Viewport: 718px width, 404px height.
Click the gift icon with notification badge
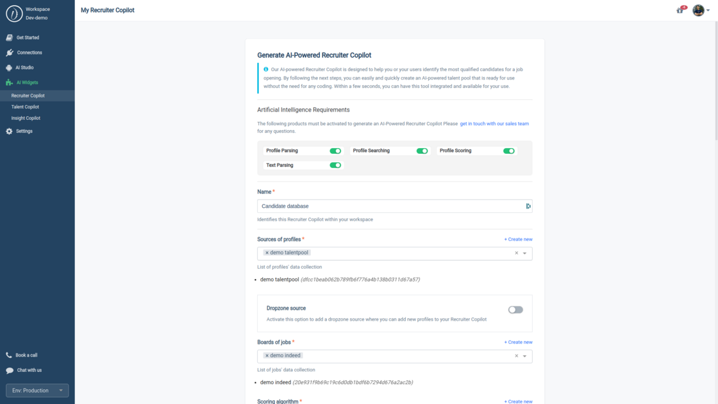[679, 10]
